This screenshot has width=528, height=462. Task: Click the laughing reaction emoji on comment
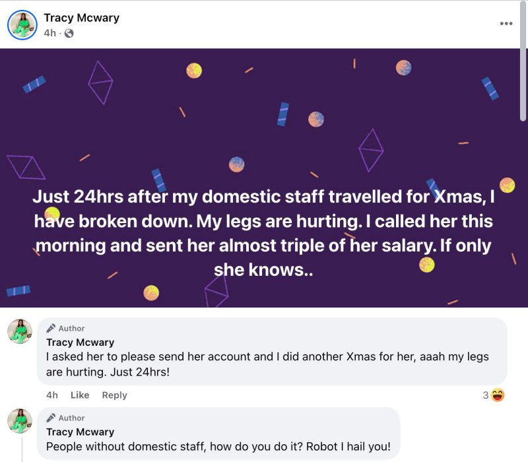[x=498, y=395]
